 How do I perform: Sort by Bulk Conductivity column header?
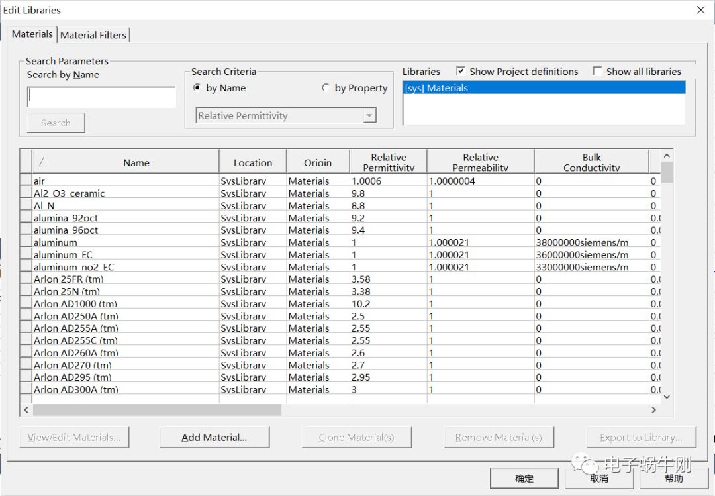tap(591, 162)
